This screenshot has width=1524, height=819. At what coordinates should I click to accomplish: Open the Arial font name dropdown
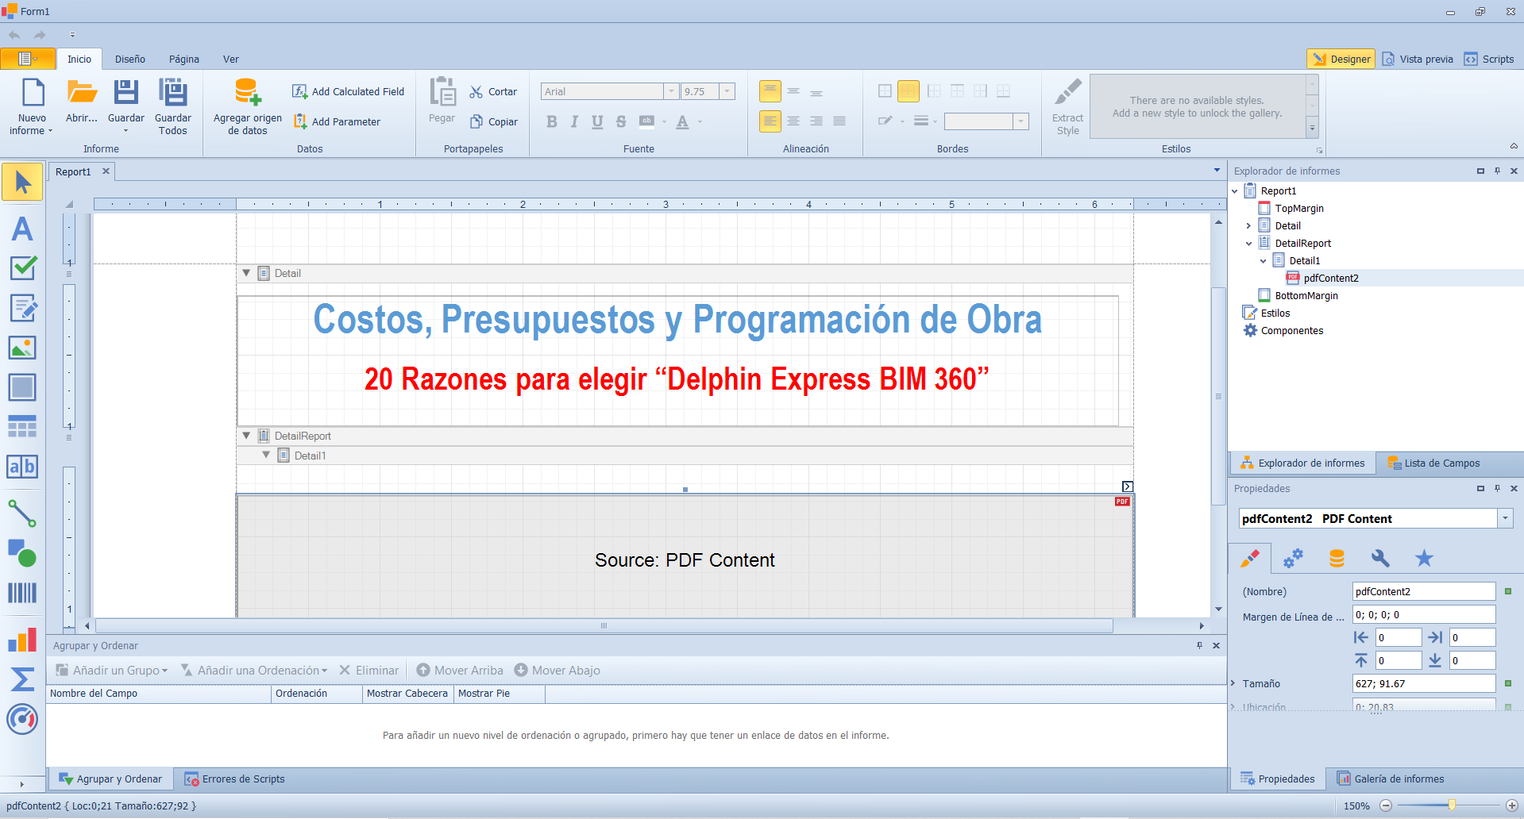pyautogui.click(x=671, y=91)
